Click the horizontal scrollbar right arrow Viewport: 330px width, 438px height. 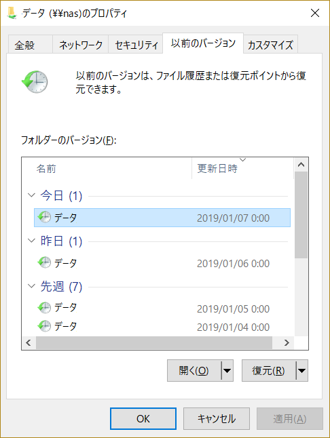(x=287, y=343)
